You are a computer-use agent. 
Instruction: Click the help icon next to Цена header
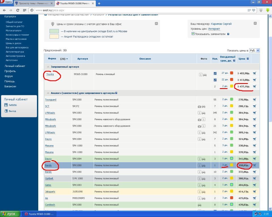pyautogui.click(x=248, y=59)
